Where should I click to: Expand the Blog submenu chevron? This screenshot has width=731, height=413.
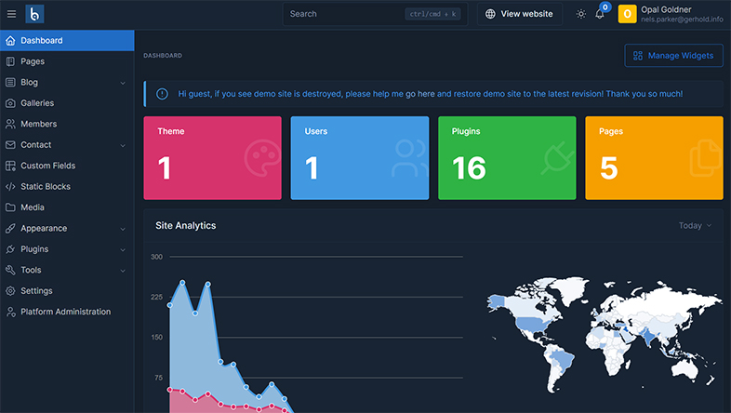tap(123, 83)
